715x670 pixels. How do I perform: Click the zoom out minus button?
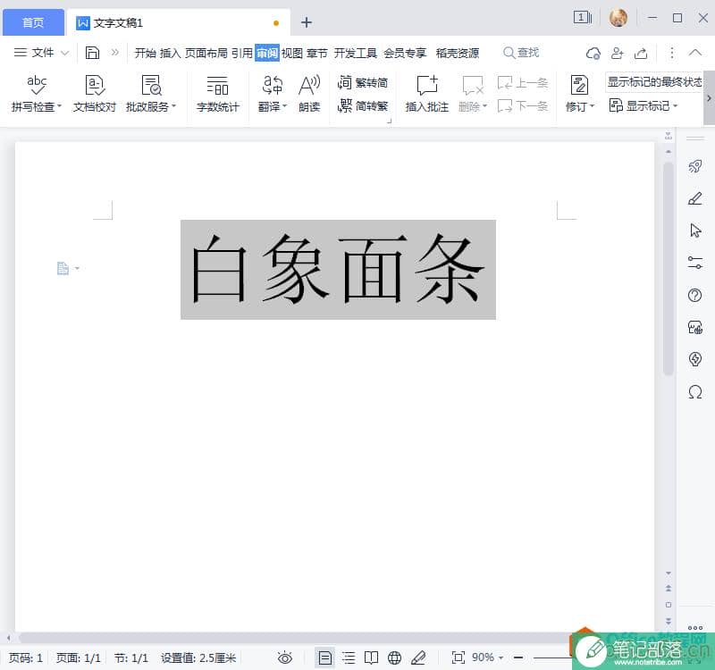point(518,657)
